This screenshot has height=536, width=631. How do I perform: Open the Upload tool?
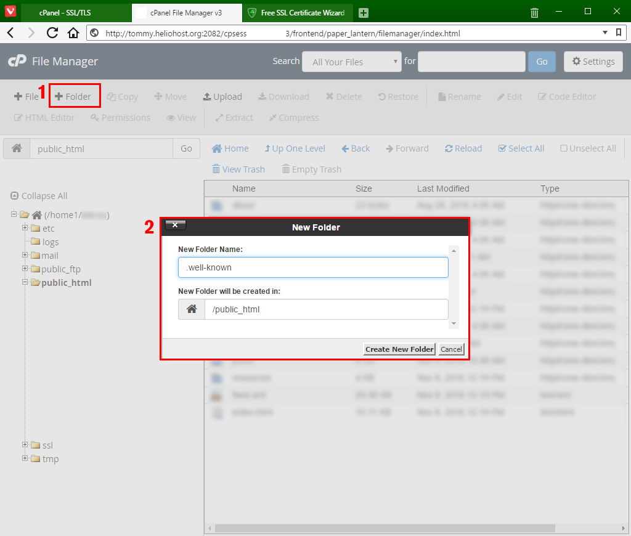click(222, 97)
